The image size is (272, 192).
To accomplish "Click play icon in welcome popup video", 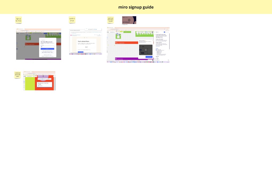I will pyautogui.click(x=146, y=50).
